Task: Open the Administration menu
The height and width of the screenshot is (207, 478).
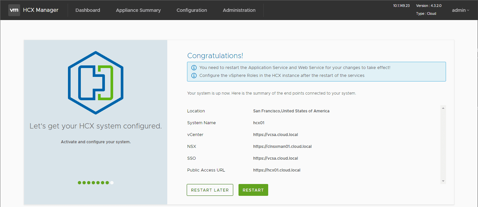Action: click(239, 10)
